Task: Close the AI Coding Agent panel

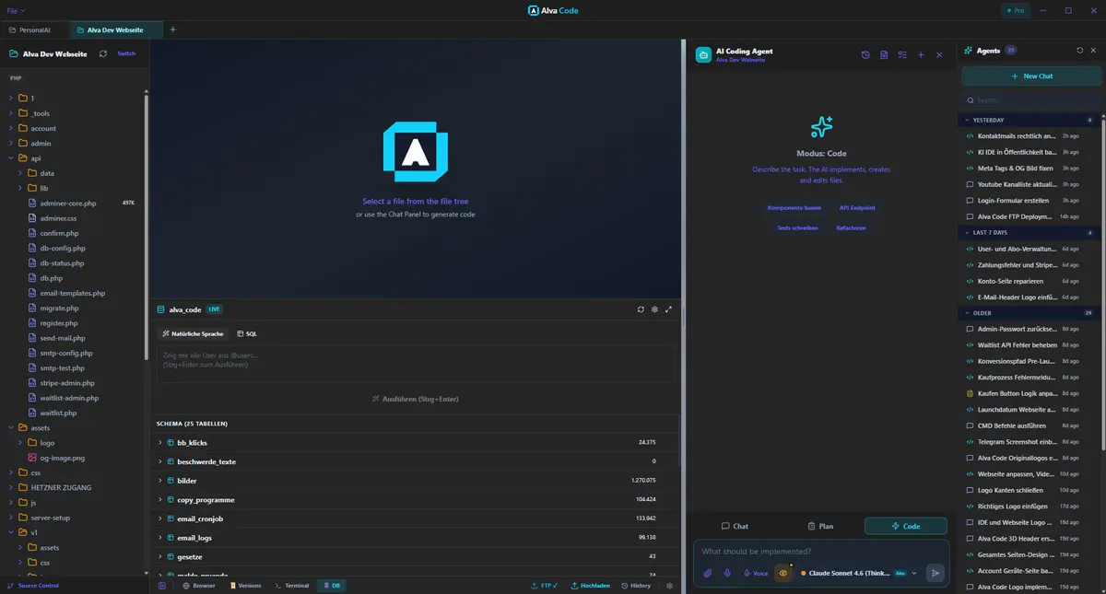Action: (939, 55)
